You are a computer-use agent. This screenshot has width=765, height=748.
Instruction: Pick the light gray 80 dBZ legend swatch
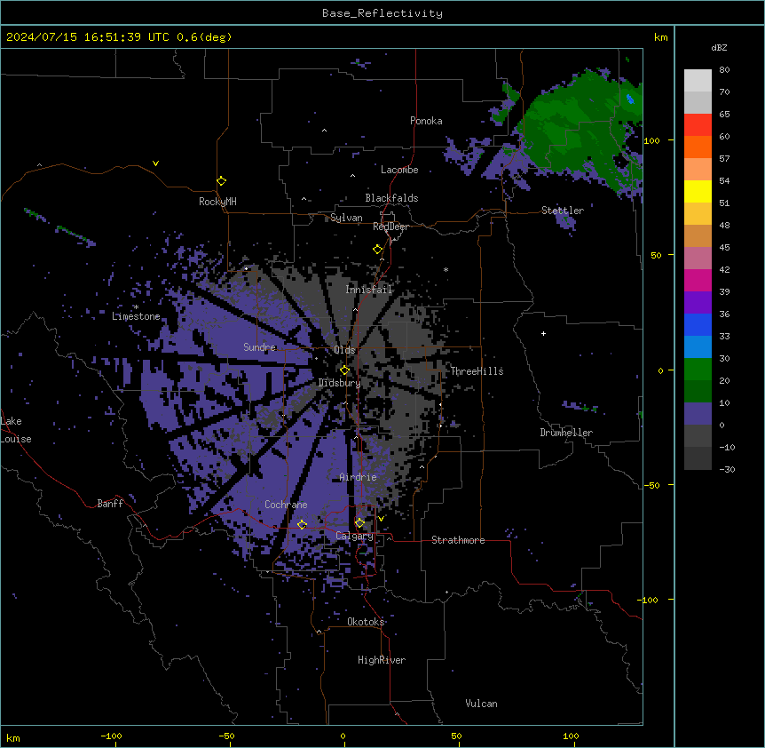point(698,81)
